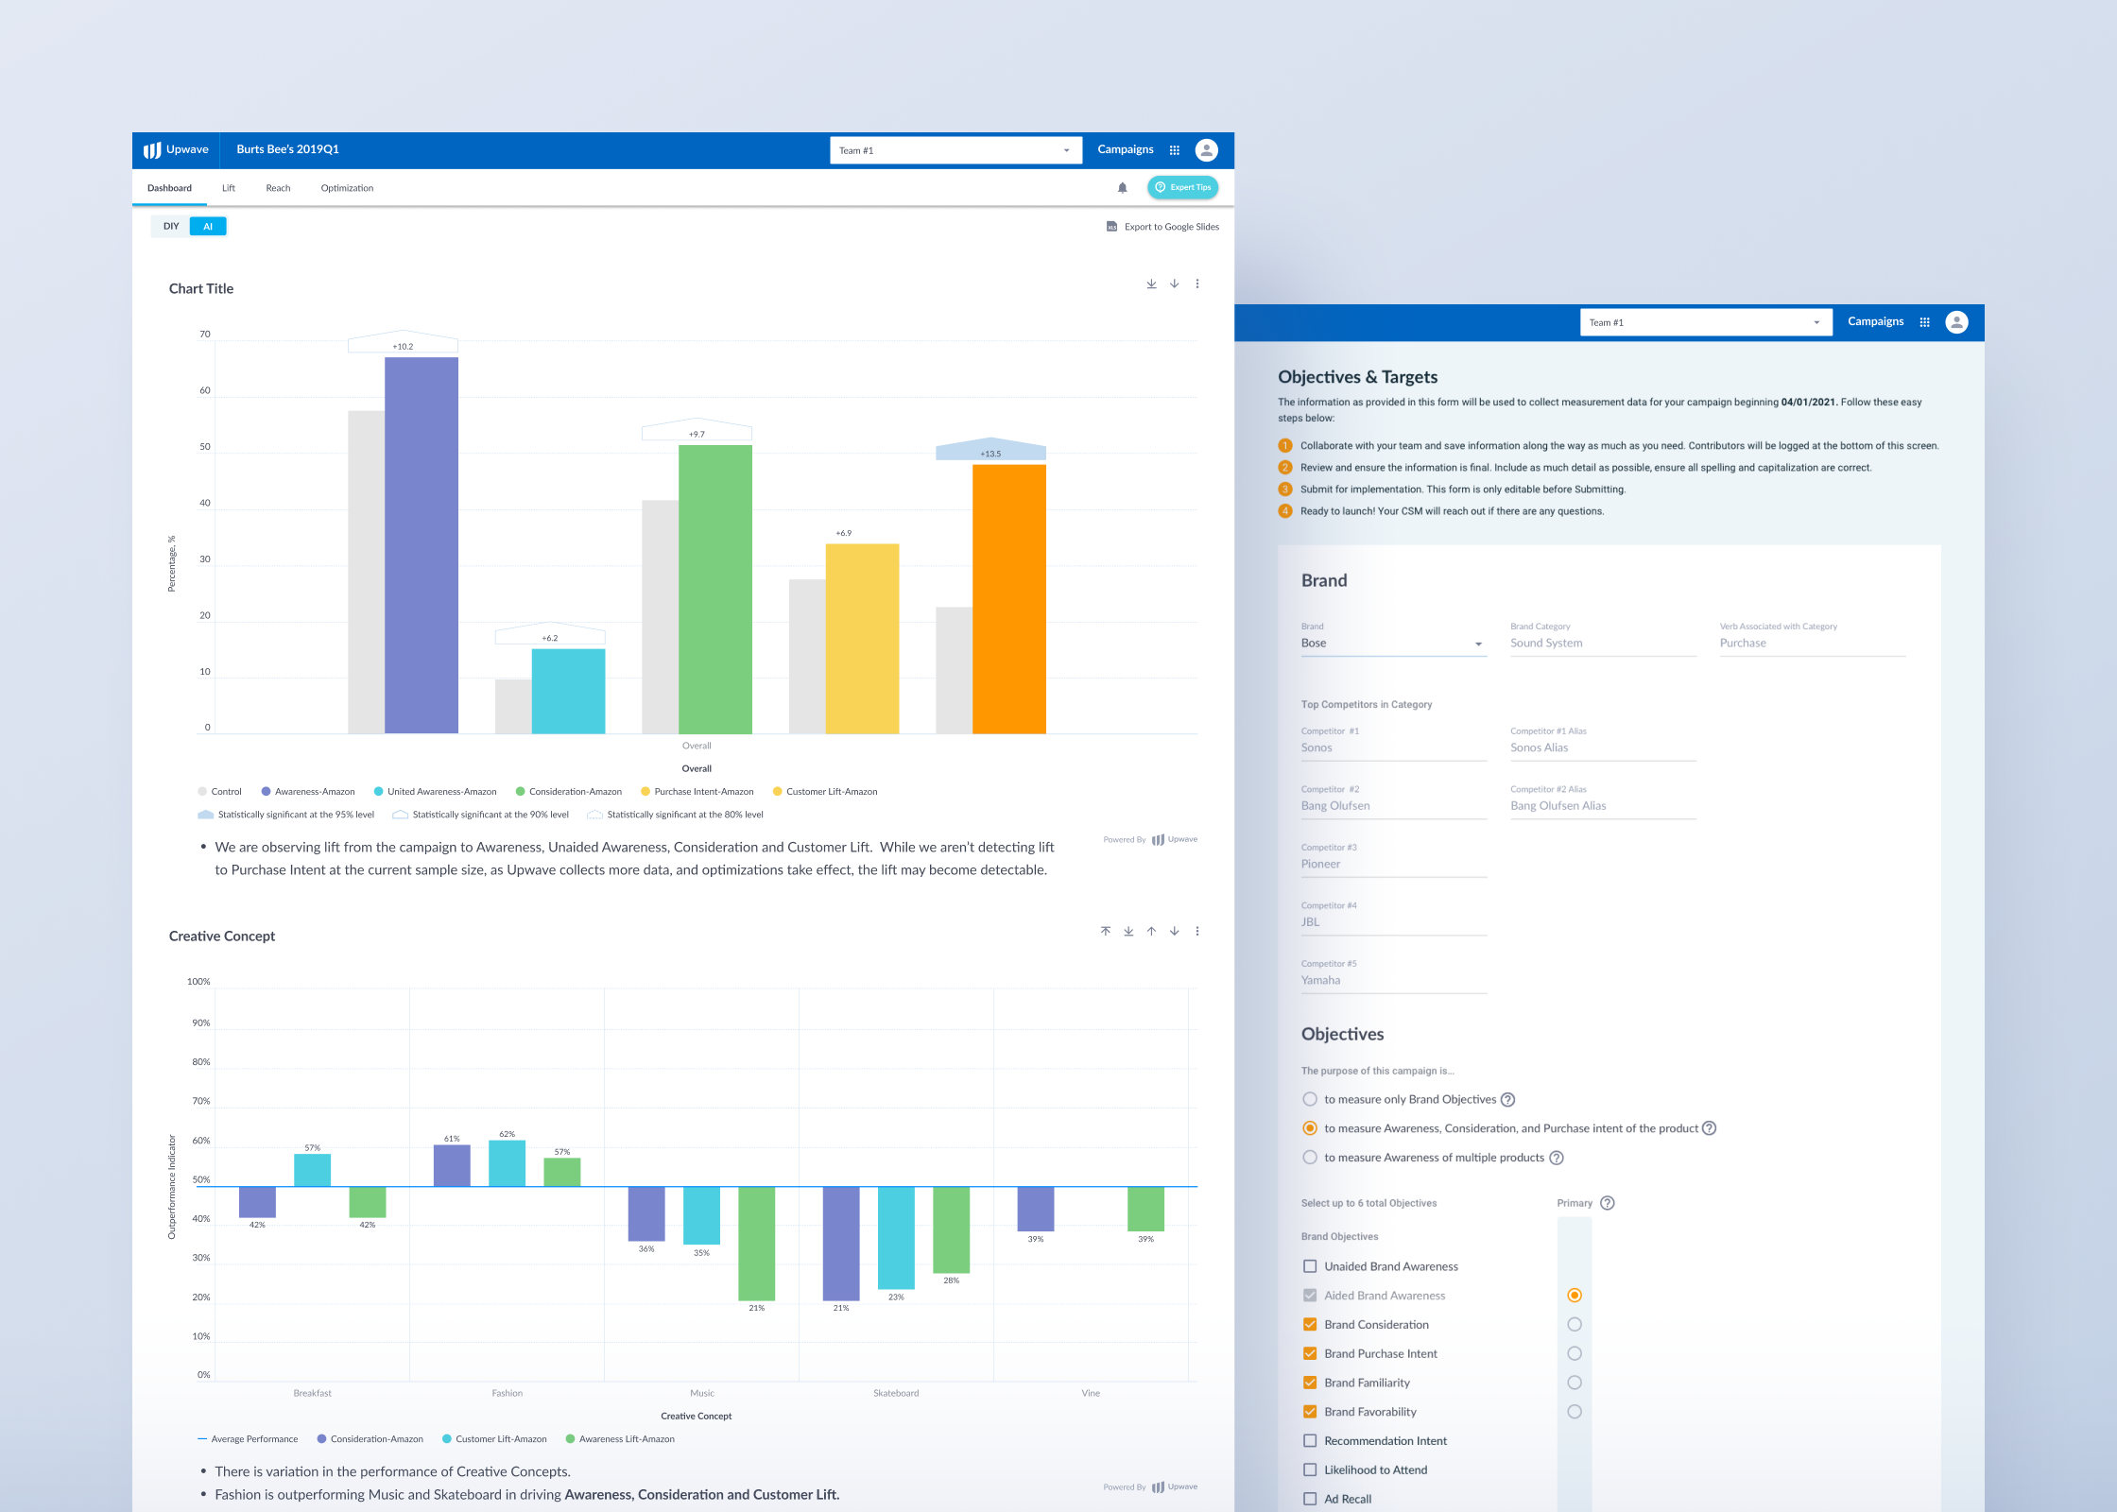Switch to the Optimization tab
The image size is (2117, 1512).
[347, 188]
